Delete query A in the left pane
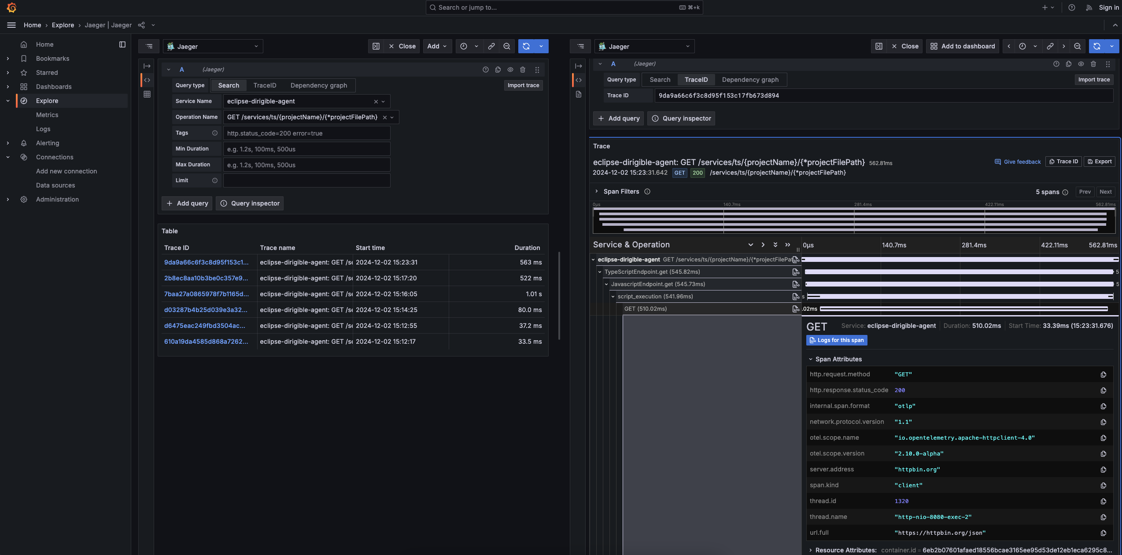The image size is (1122, 555). coord(523,70)
